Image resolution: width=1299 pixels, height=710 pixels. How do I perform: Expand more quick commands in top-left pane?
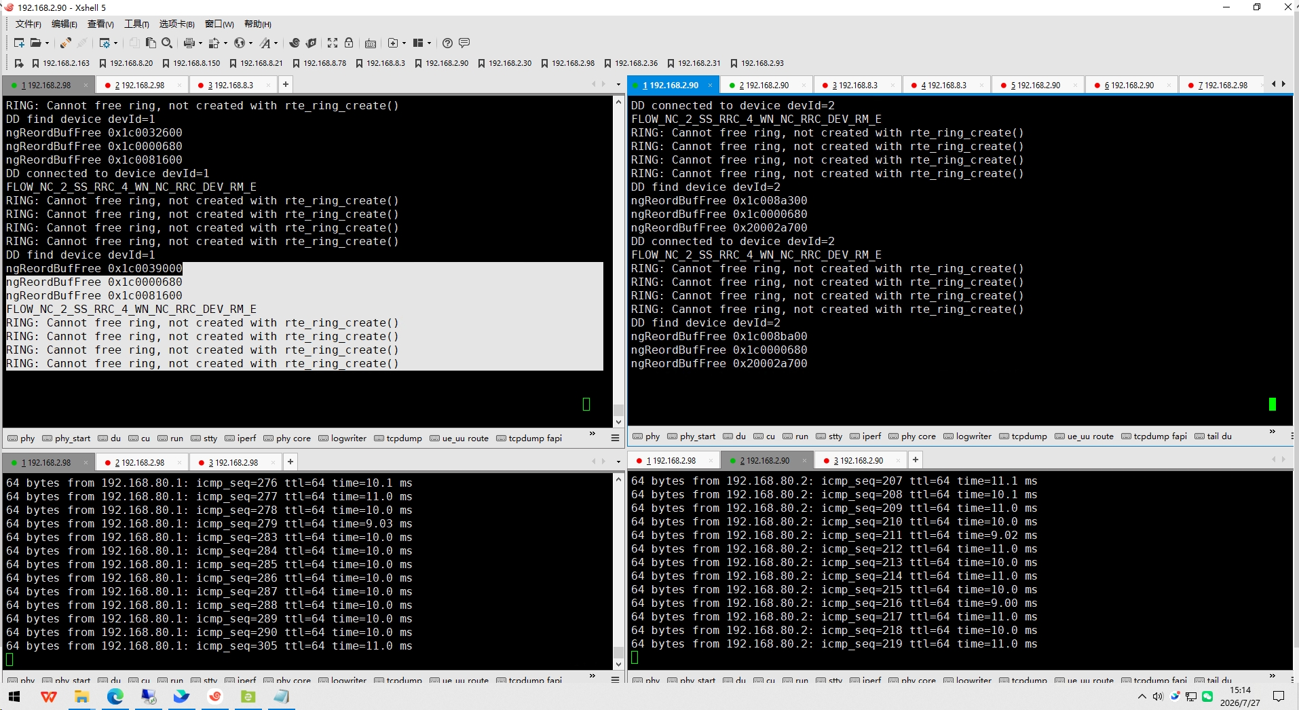pos(592,434)
